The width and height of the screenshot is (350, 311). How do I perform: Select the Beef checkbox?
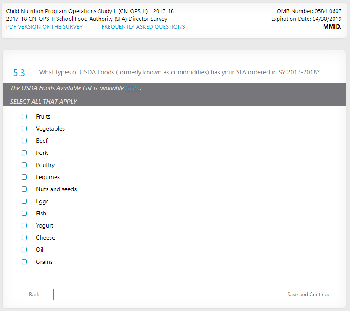[x=24, y=141]
